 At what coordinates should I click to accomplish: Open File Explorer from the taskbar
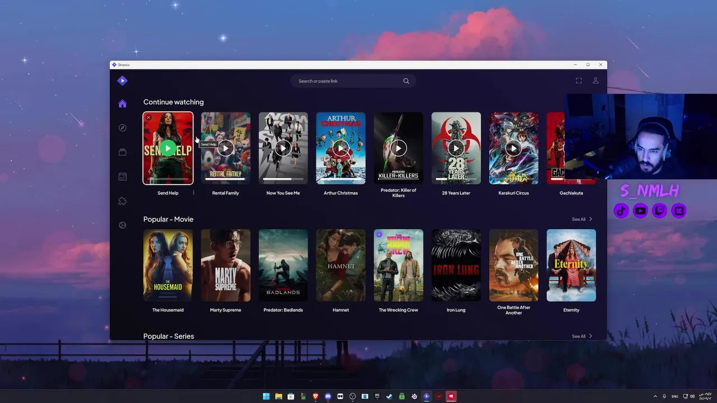pos(278,396)
